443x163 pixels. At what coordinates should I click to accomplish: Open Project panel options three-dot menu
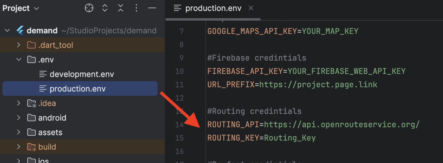(x=136, y=8)
